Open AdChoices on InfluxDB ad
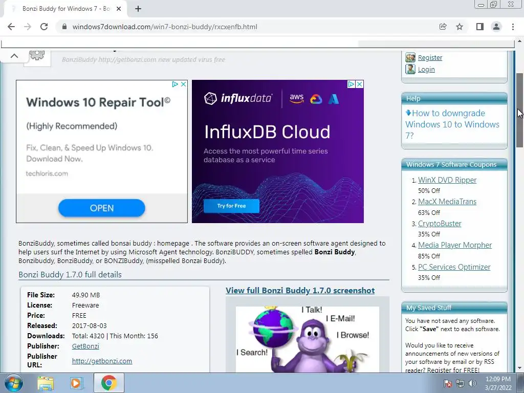The height and width of the screenshot is (393, 524). click(x=351, y=84)
